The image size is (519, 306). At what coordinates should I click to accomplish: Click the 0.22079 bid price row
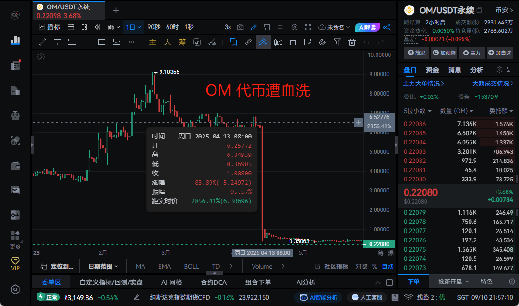point(458,213)
